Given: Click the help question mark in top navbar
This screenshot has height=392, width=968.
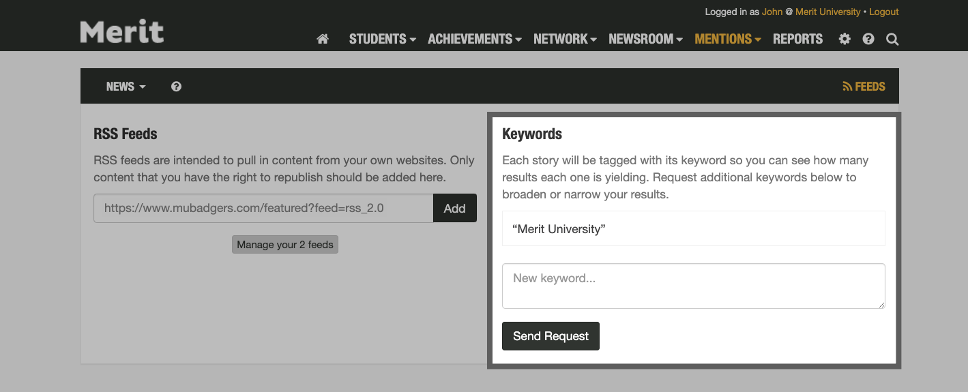Looking at the screenshot, I should coord(868,39).
